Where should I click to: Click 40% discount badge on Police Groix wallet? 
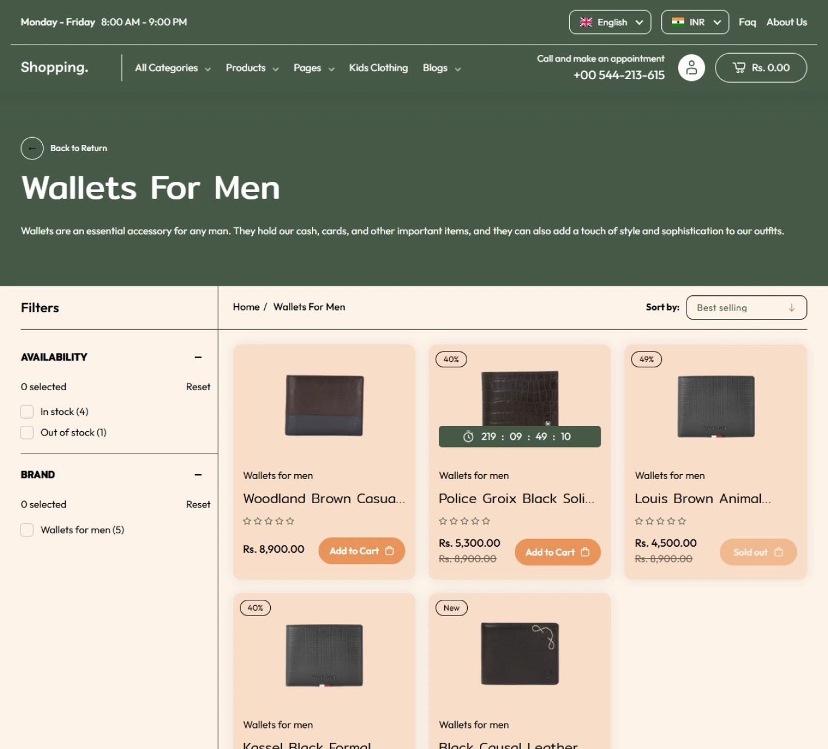tap(451, 359)
